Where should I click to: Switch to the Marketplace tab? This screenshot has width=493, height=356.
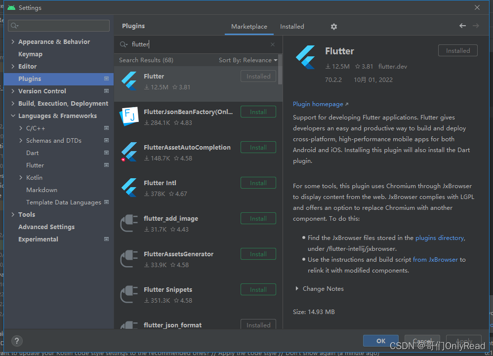pos(249,27)
